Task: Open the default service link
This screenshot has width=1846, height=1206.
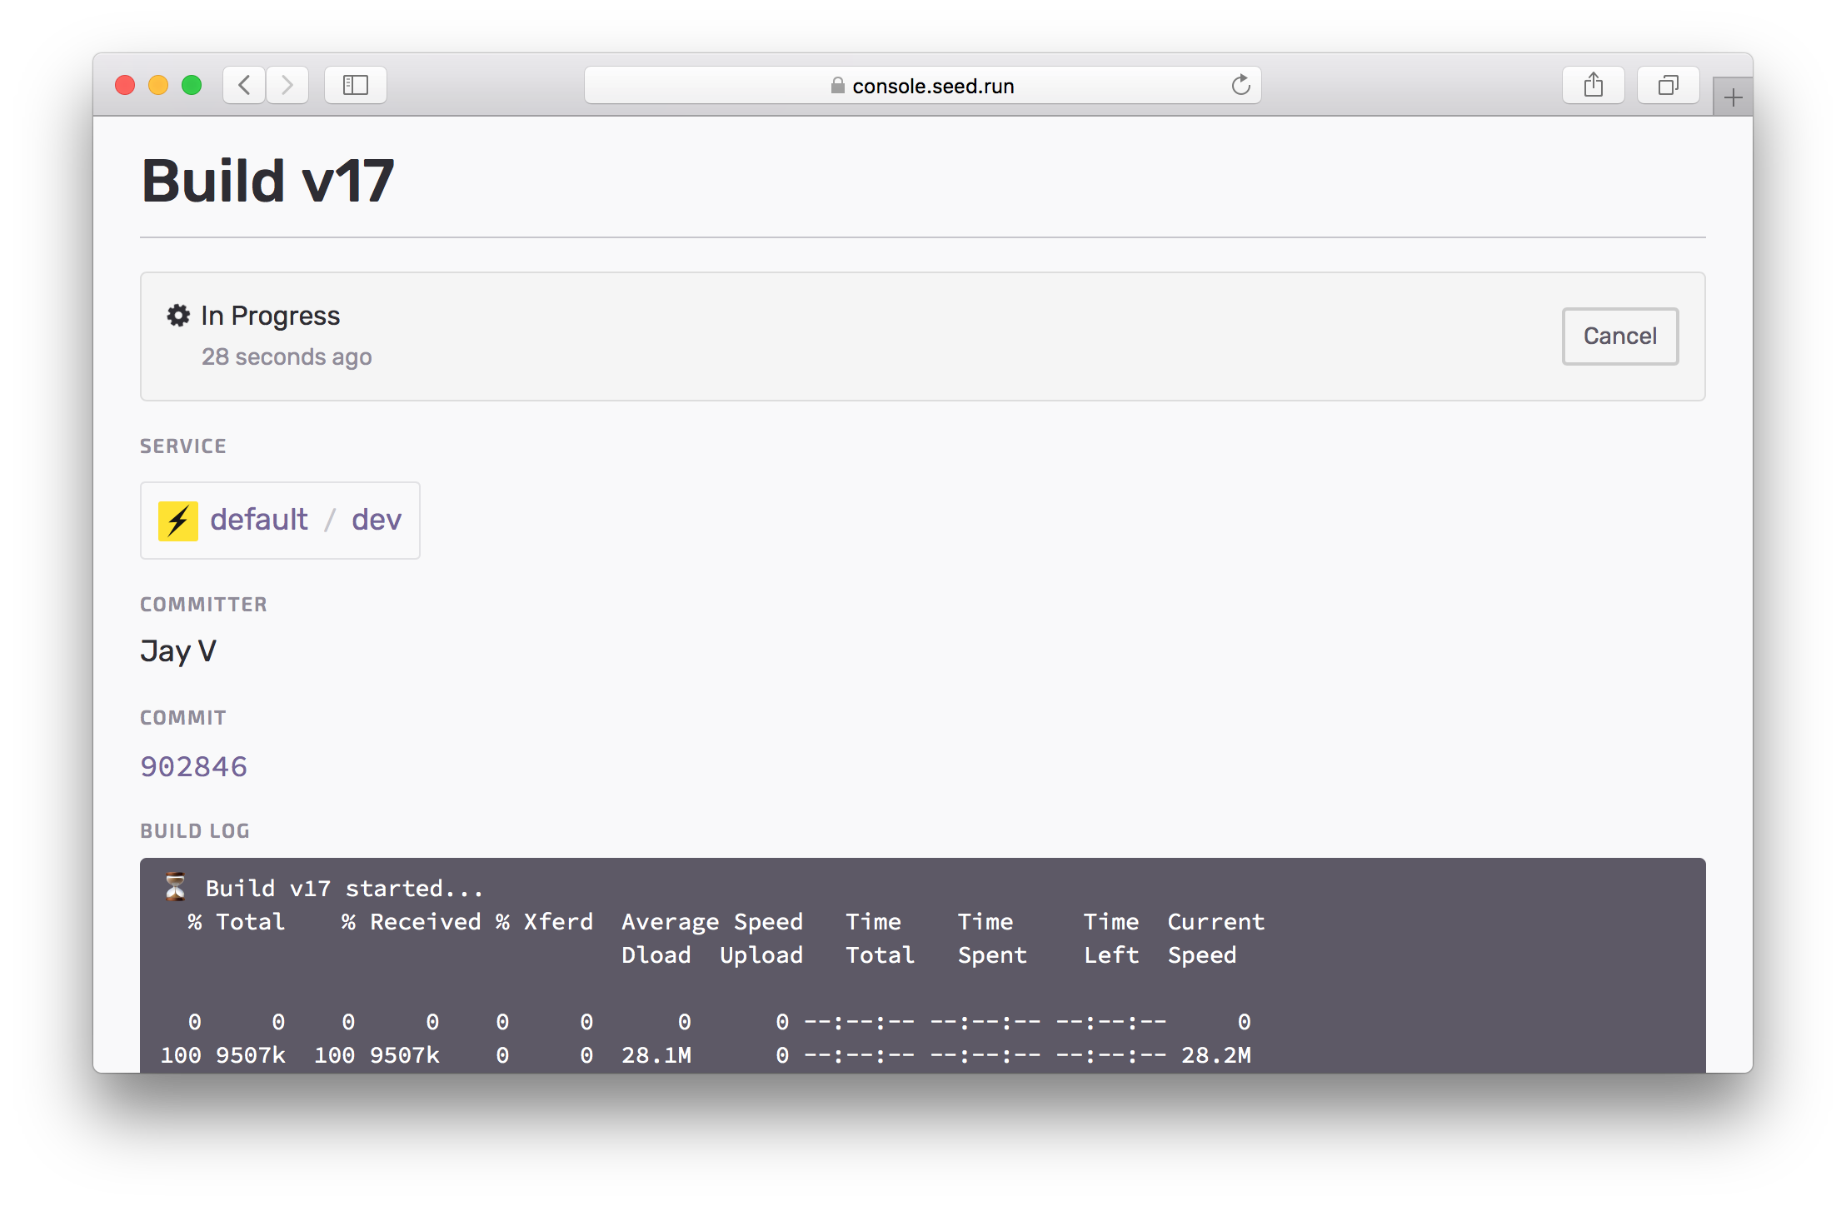Action: 259,520
